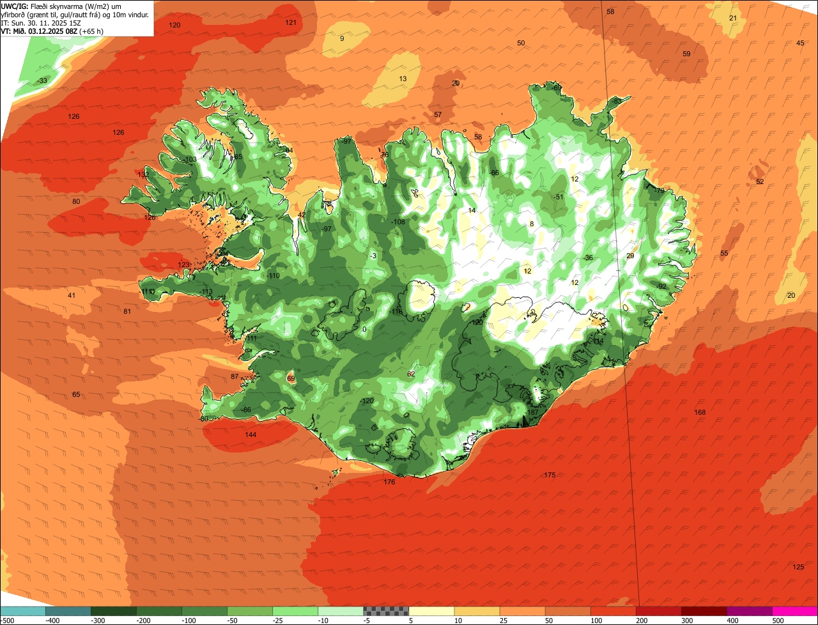The height and width of the screenshot is (625, 818).
Task: Click the flux value '-92' in the Eastfjords
Action: point(661,286)
